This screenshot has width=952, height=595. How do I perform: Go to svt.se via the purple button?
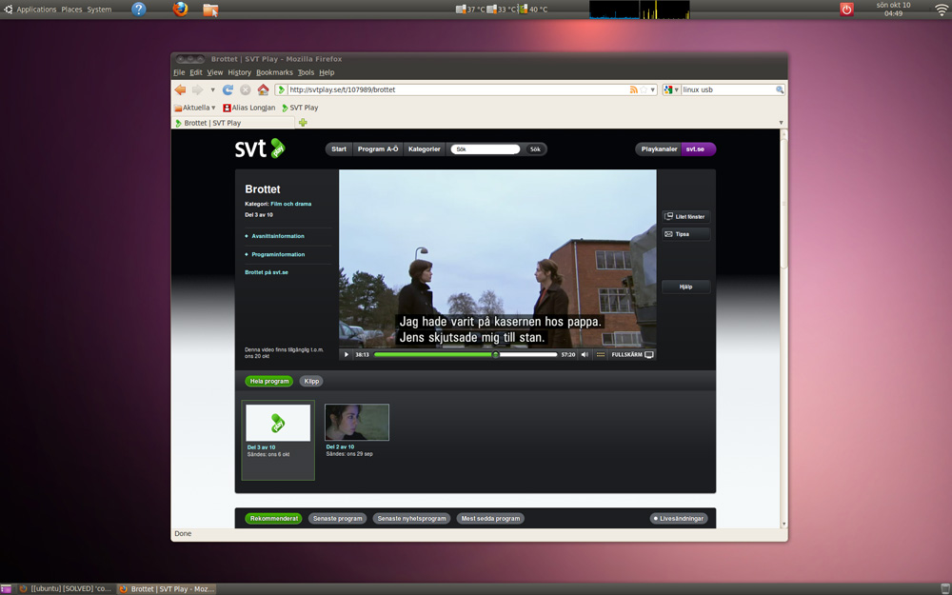(698, 149)
